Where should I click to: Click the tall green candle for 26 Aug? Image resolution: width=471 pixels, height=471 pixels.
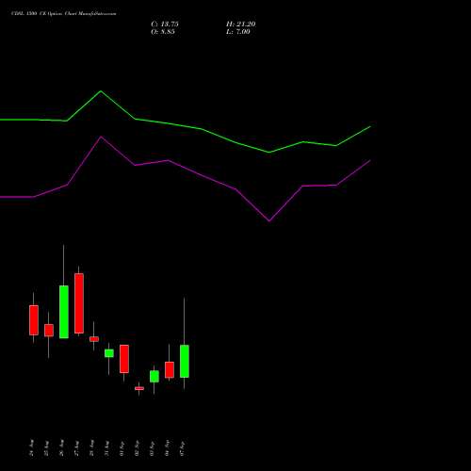tap(64, 312)
